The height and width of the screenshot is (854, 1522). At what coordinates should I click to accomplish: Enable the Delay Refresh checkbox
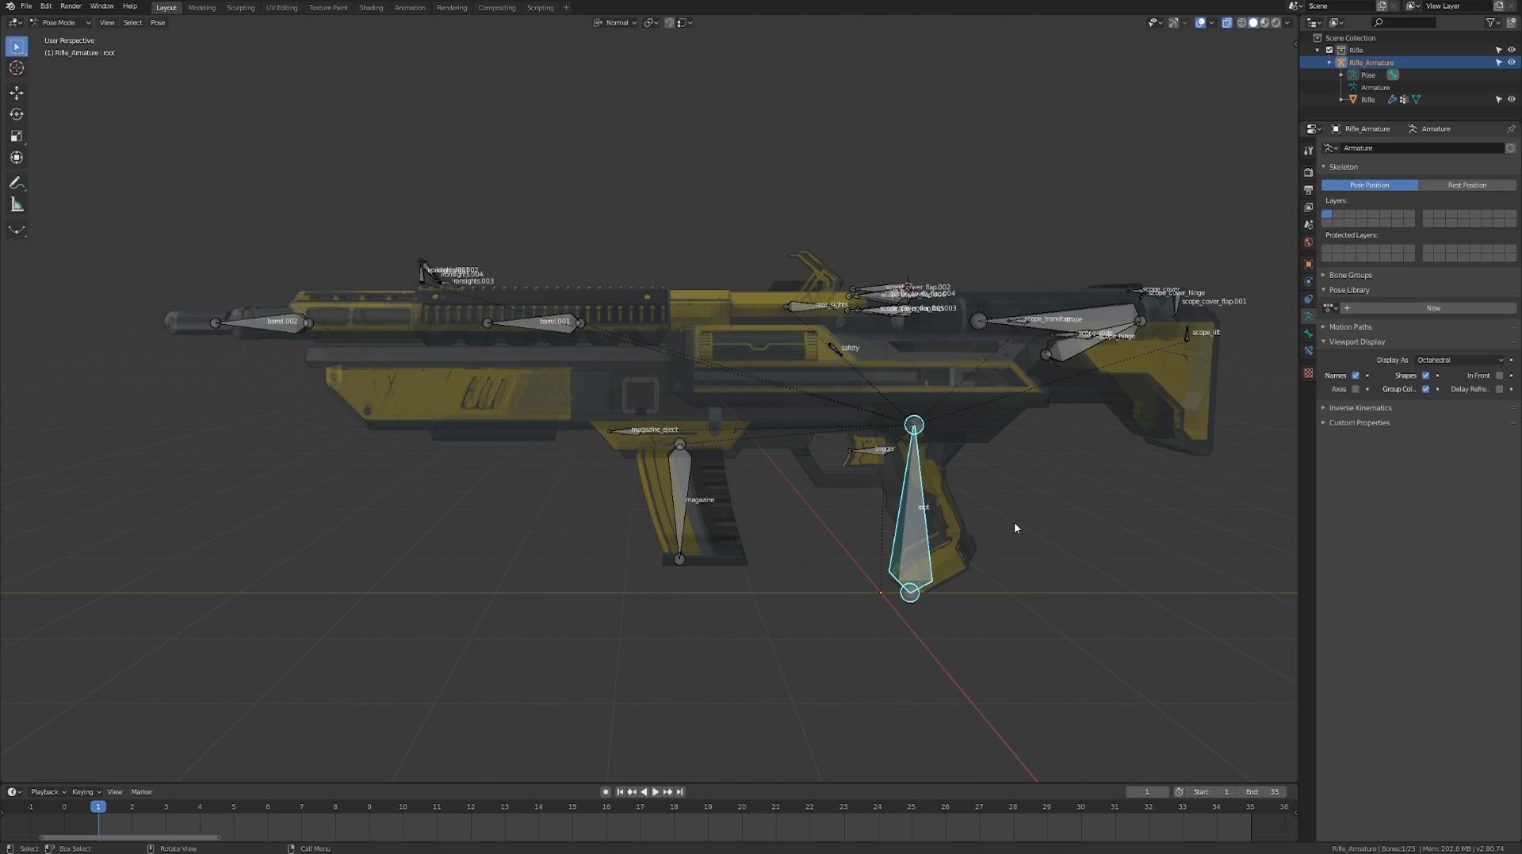point(1499,389)
